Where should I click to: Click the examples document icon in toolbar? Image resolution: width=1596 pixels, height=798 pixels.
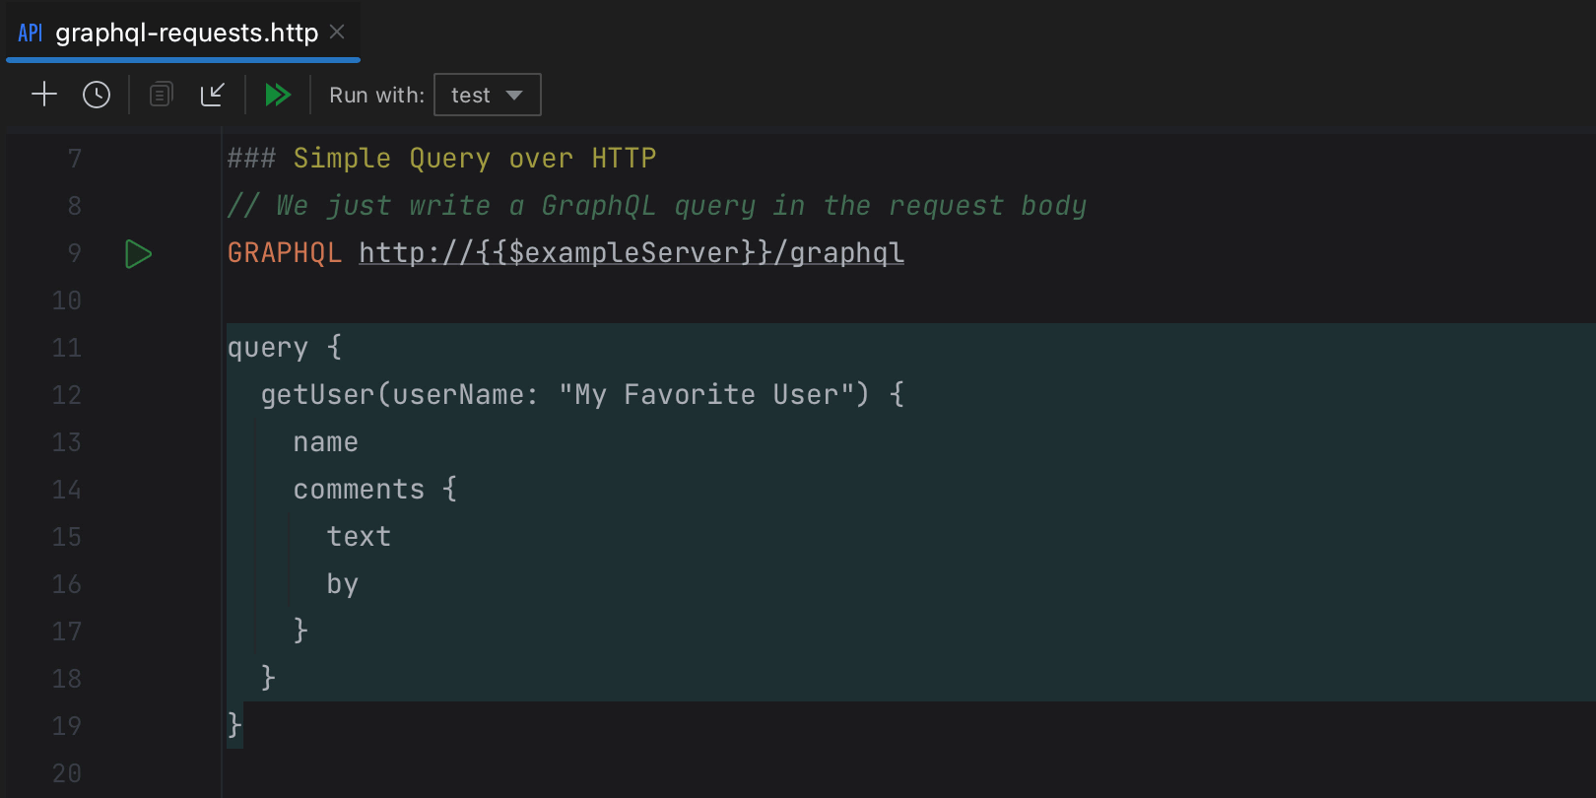(x=161, y=95)
